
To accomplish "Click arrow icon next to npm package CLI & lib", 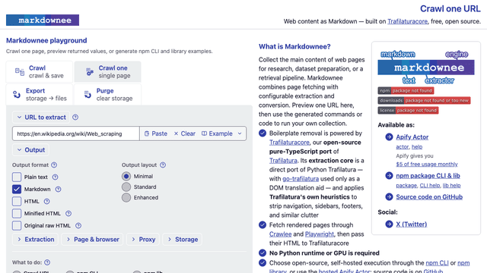I will click(389, 175).
